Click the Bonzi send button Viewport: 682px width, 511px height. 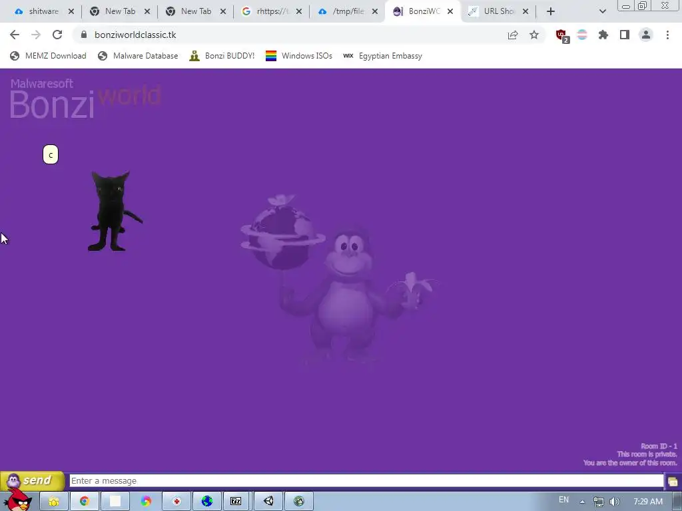point(32,480)
